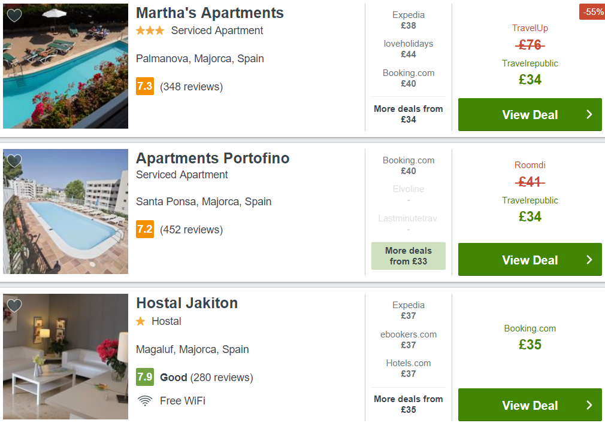Click the green 7.9 rating badge
Image resolution: width=605 pixels, height=426 pixels.
(145, 377)
